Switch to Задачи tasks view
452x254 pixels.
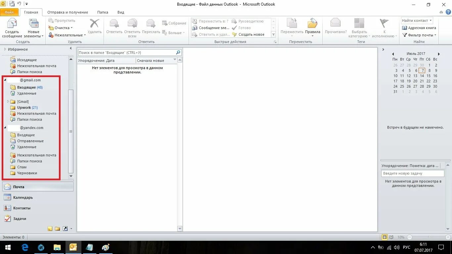coord(38,219)
